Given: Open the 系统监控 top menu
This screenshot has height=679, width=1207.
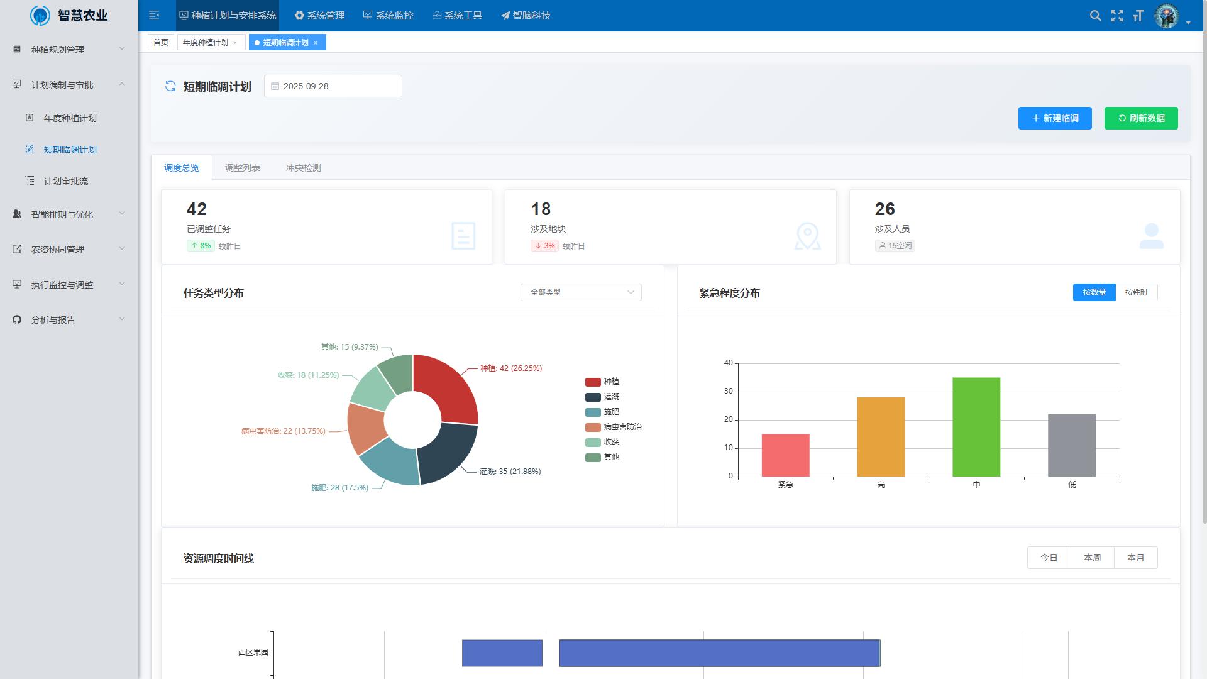Looking at the screenshot, I should click(x=389, y=16).
